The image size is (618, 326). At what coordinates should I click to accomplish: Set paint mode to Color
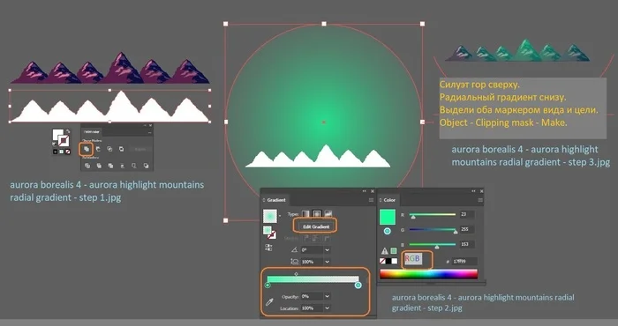55,152
